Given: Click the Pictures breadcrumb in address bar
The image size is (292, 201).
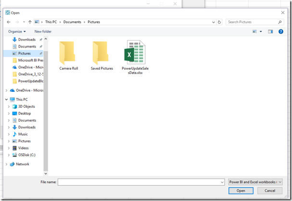Looking at the screenshot, I should pos(94,22).
